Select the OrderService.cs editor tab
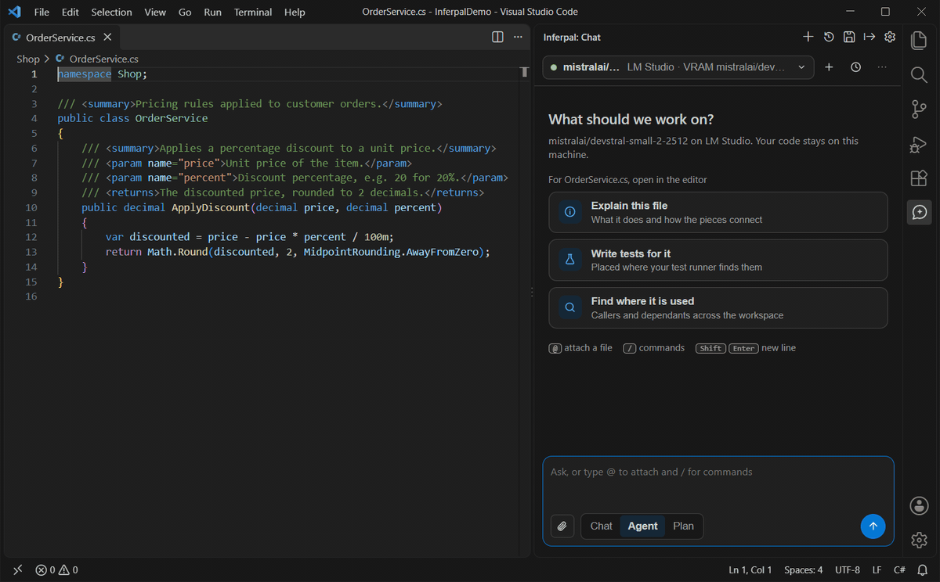This screenshot has width=940, height=582. click(x=61, y=37)
